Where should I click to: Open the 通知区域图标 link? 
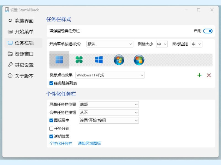89,143
